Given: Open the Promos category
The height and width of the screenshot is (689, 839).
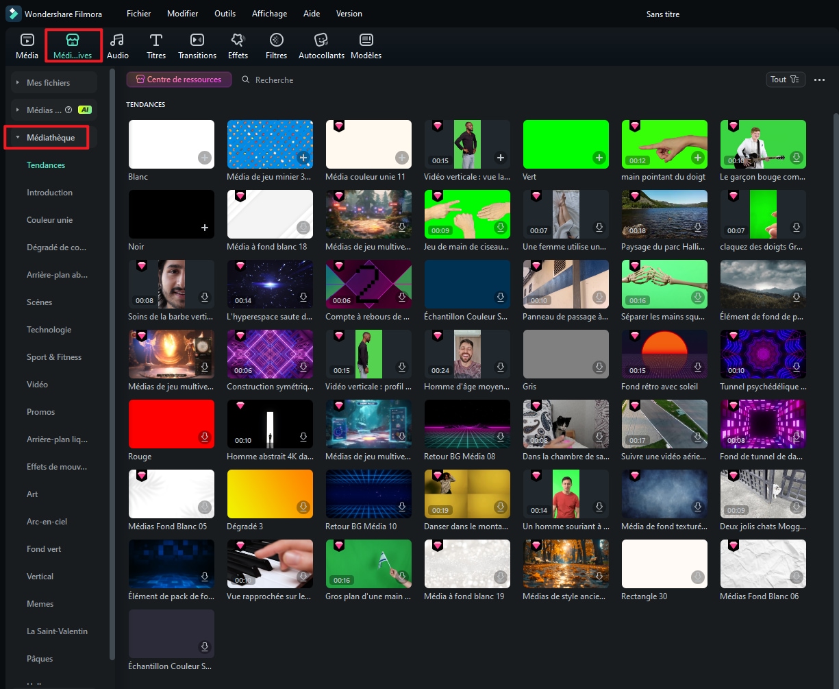Looking at the screenshot, I should 41,412.
